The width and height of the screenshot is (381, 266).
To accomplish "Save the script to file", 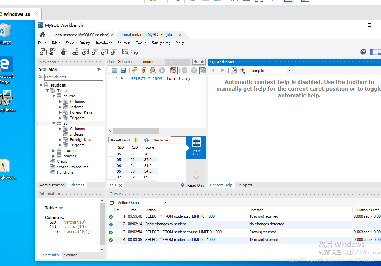I will (x=123, y=71).
